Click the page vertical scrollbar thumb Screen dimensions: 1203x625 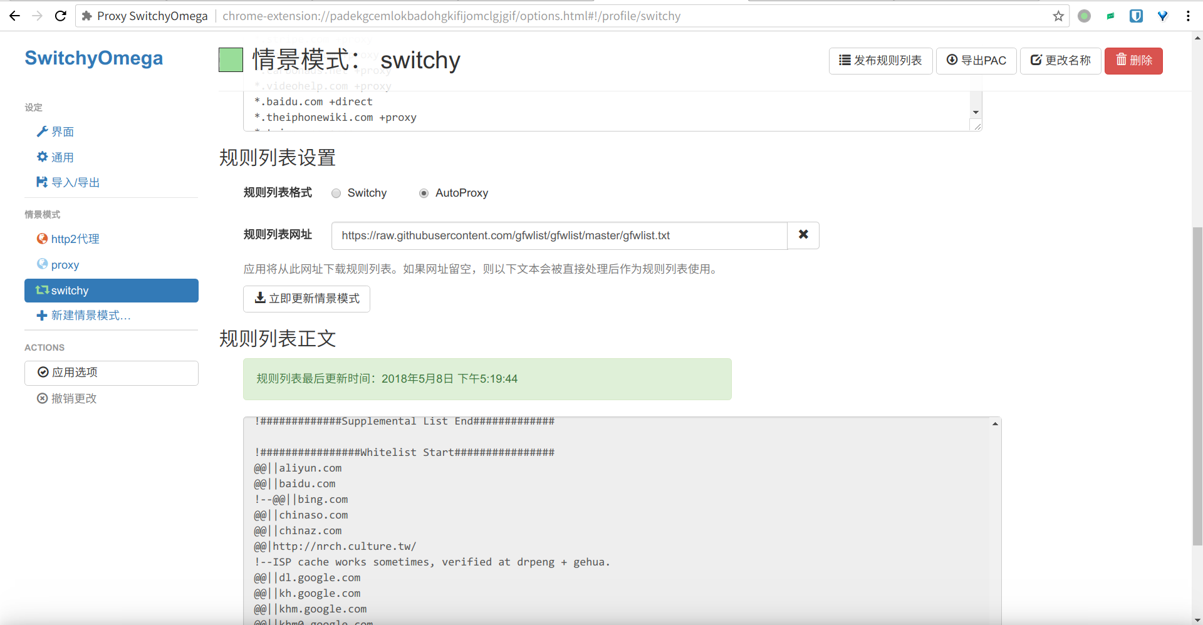1197,385
